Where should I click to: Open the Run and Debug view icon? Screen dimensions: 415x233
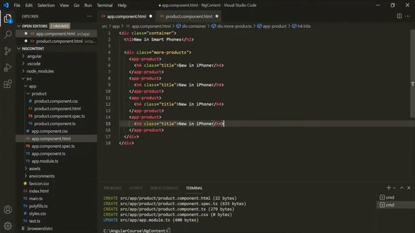pos(8,67)
